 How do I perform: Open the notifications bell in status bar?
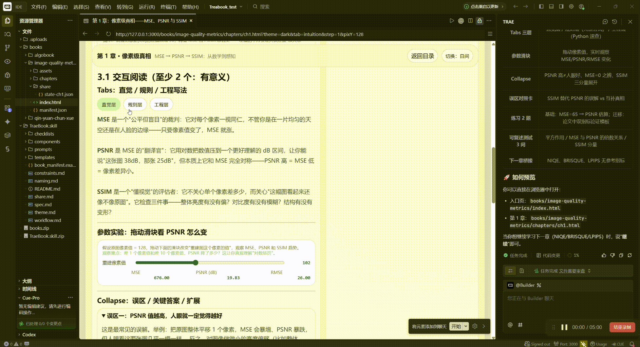click(x=632, y=344)
